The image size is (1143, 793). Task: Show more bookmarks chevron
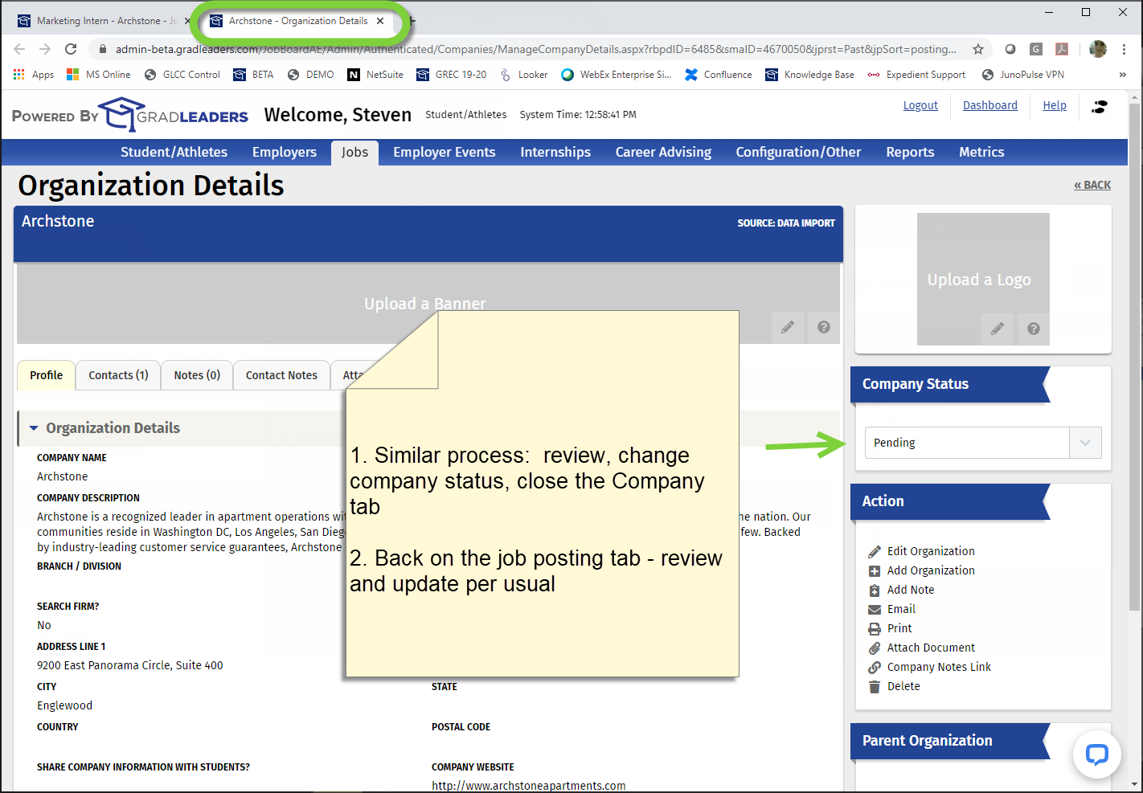coord(1122,75)
